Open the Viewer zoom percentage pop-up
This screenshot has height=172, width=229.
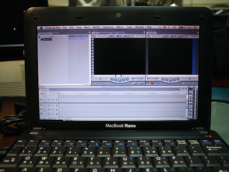click(111, 36)
